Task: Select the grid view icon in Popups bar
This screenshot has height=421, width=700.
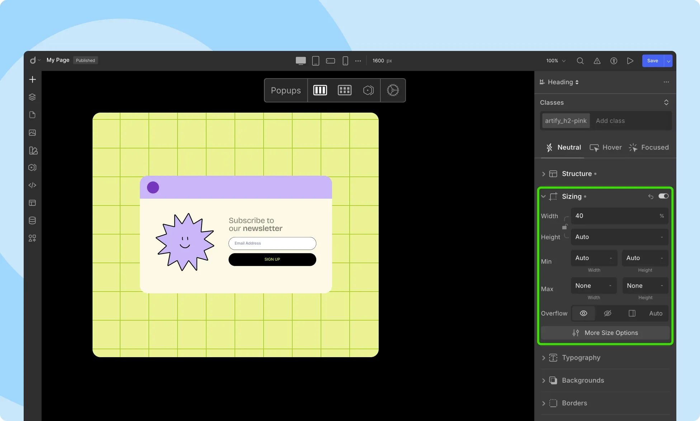Action: tap(345, 90)
